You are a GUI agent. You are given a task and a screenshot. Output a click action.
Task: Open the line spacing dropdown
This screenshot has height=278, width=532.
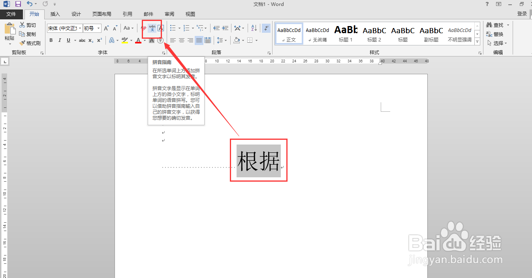(x=225, y=40)
